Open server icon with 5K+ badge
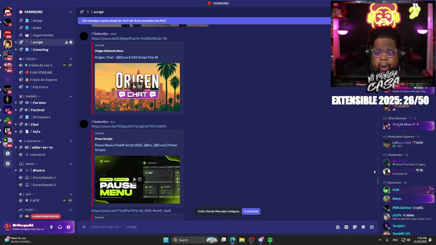Image resolution: width=436 pixels, height=245 pixels. tap(7, 67)
